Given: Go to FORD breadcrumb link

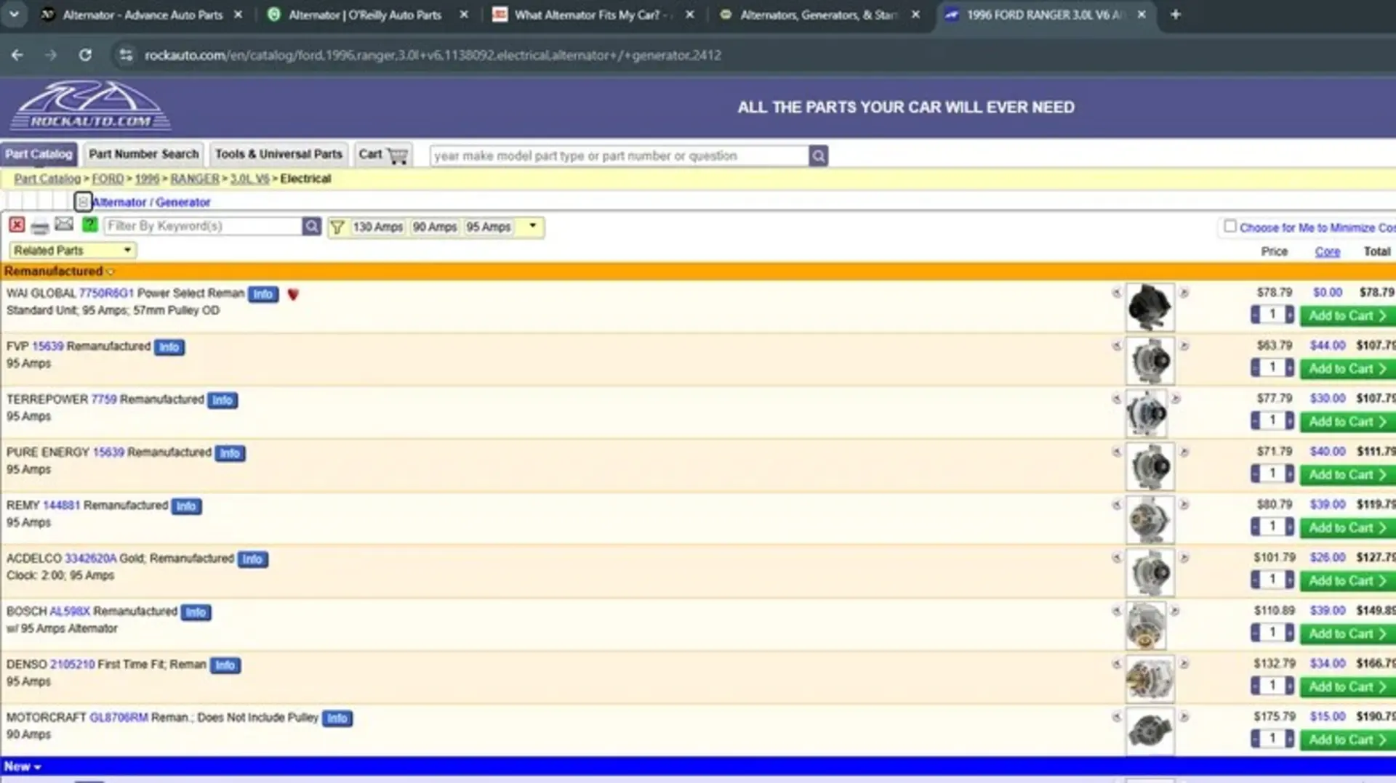Looking at the screenshot, I should tap(108, 179).
